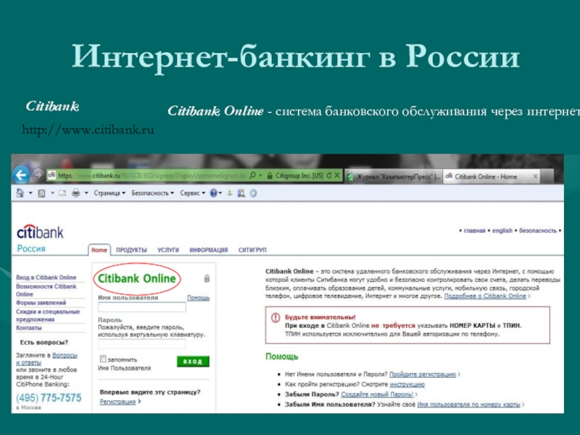
Task: Click the browser Forward arrow button
Action: [x=38, y=175]
